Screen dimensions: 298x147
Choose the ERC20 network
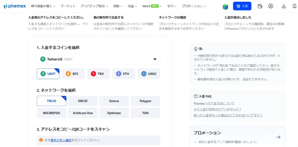click(83, 101)
